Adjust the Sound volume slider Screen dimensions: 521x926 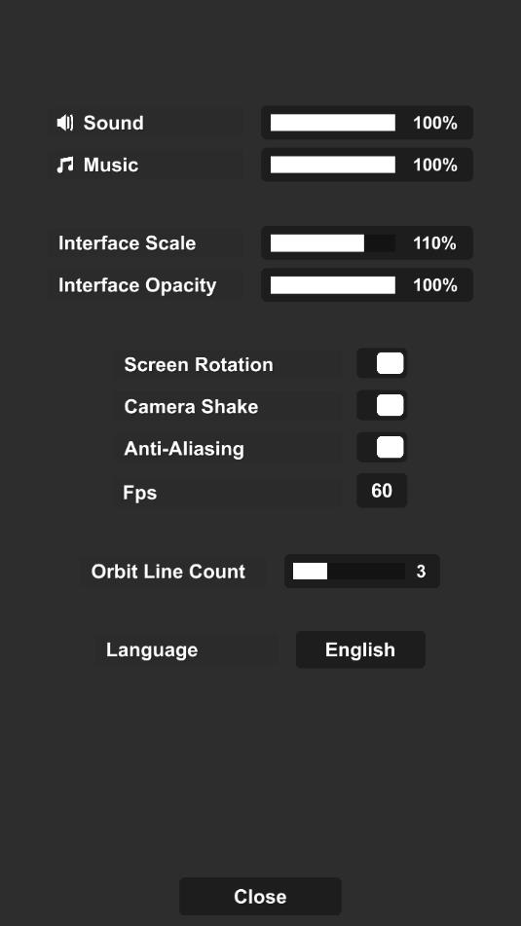(333, 123)
